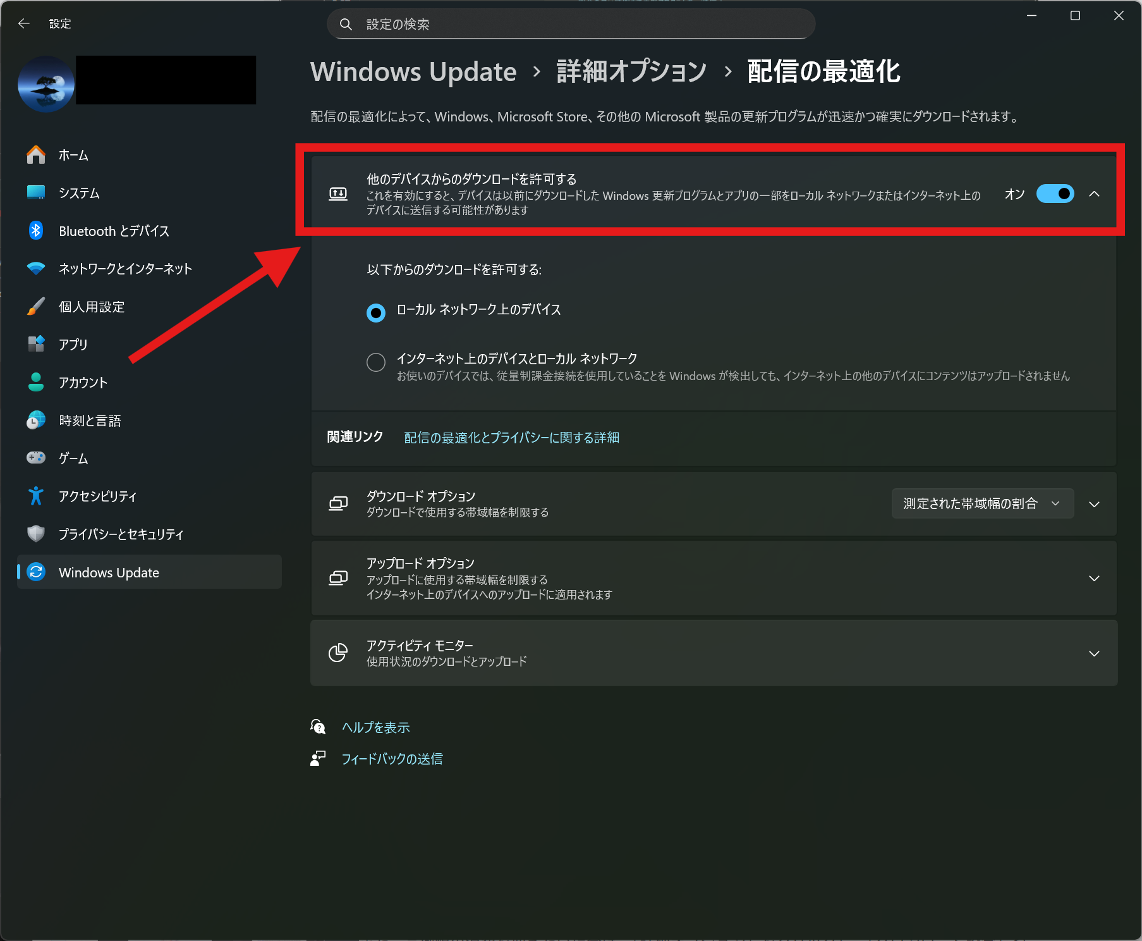The image size is (1142, 941).
Task: Click フィードバックの送信 link
Action: coord(392,759)
